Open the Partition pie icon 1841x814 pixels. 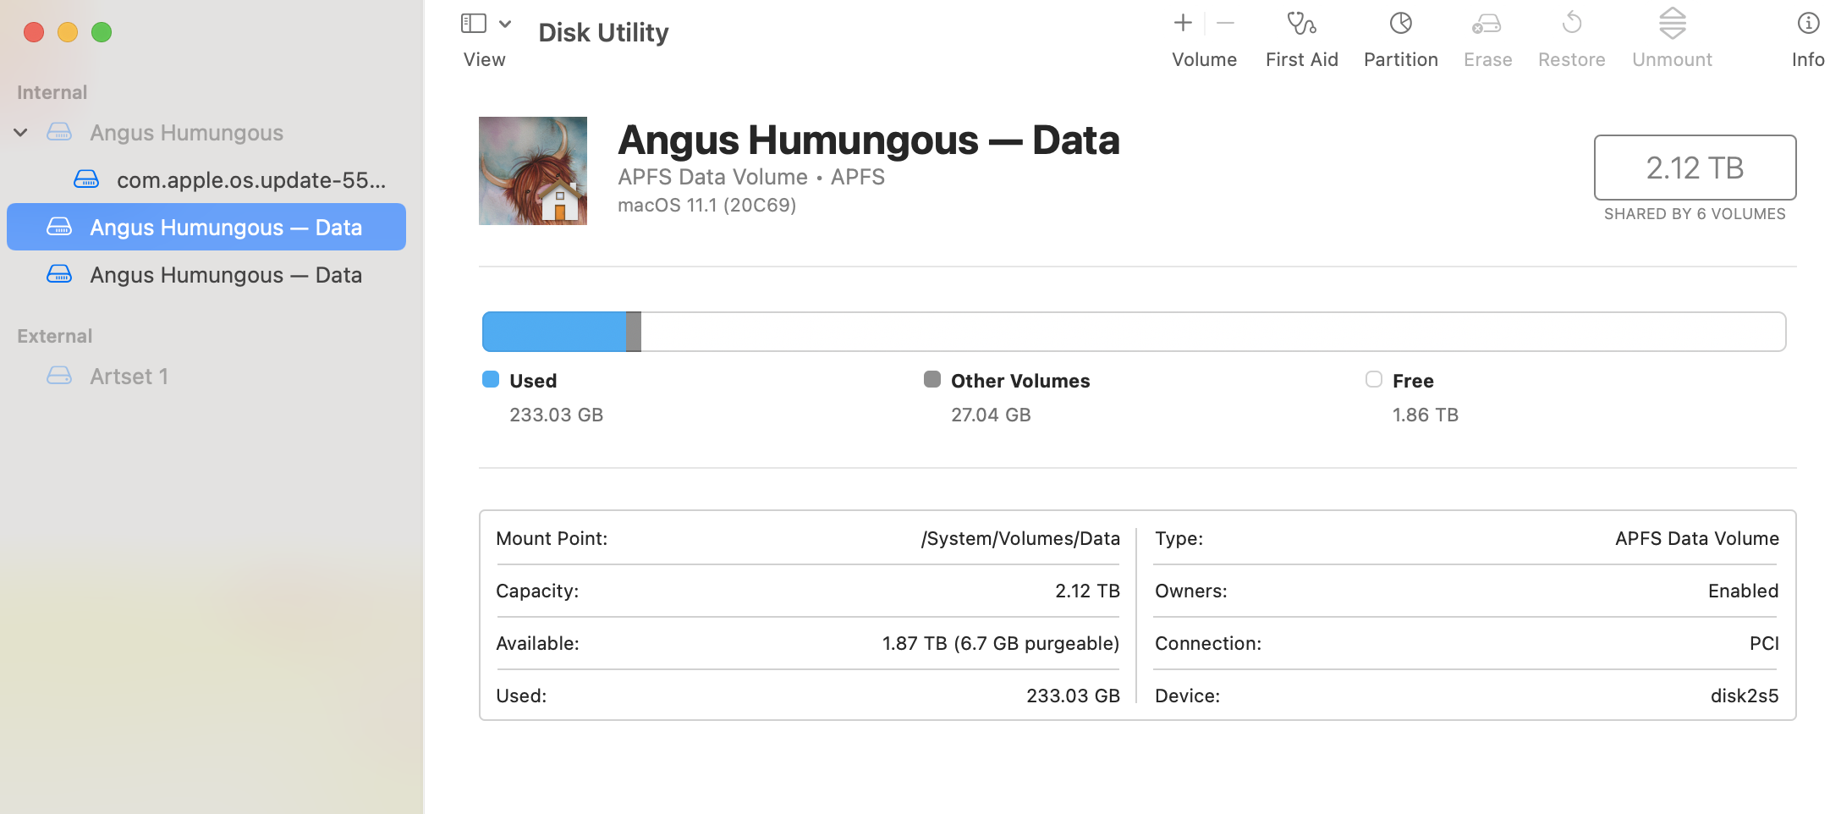pyautogui.click(x=1400, y=24)
